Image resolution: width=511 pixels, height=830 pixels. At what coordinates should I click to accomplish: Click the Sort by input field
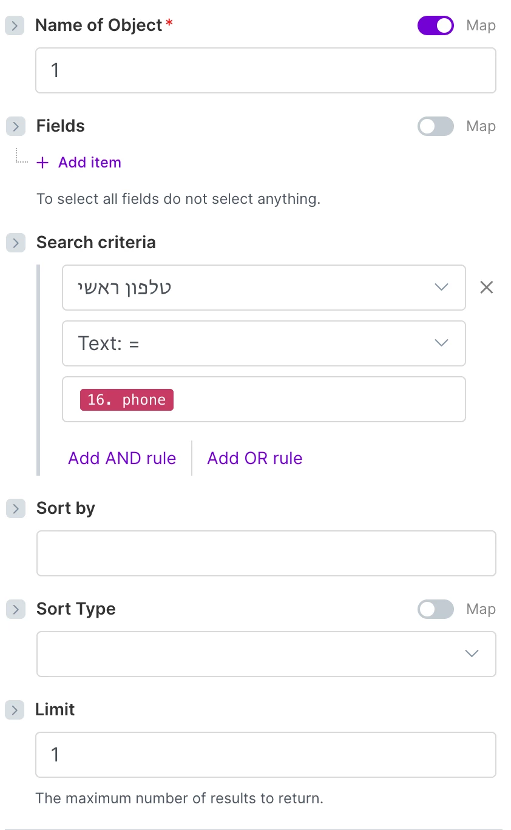click(x=266, y=553)
